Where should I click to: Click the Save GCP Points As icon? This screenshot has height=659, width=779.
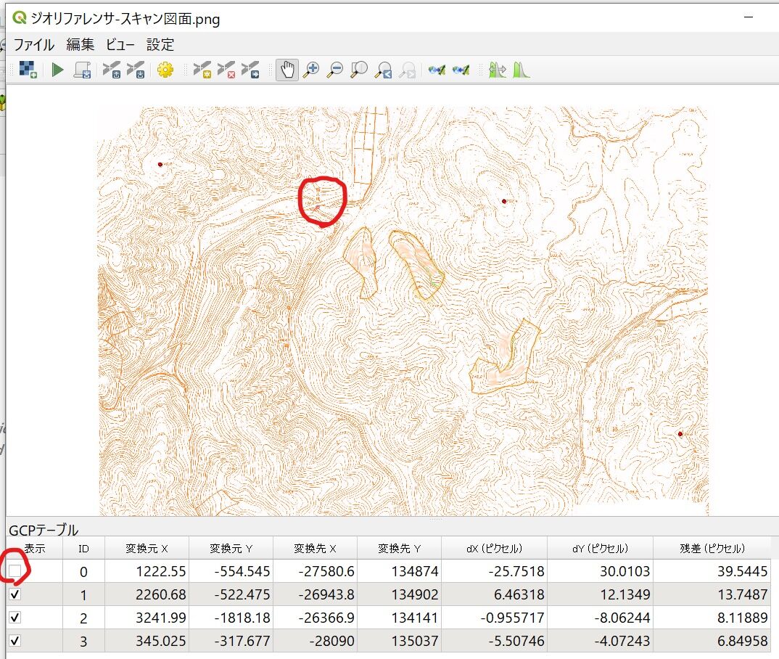136,70
